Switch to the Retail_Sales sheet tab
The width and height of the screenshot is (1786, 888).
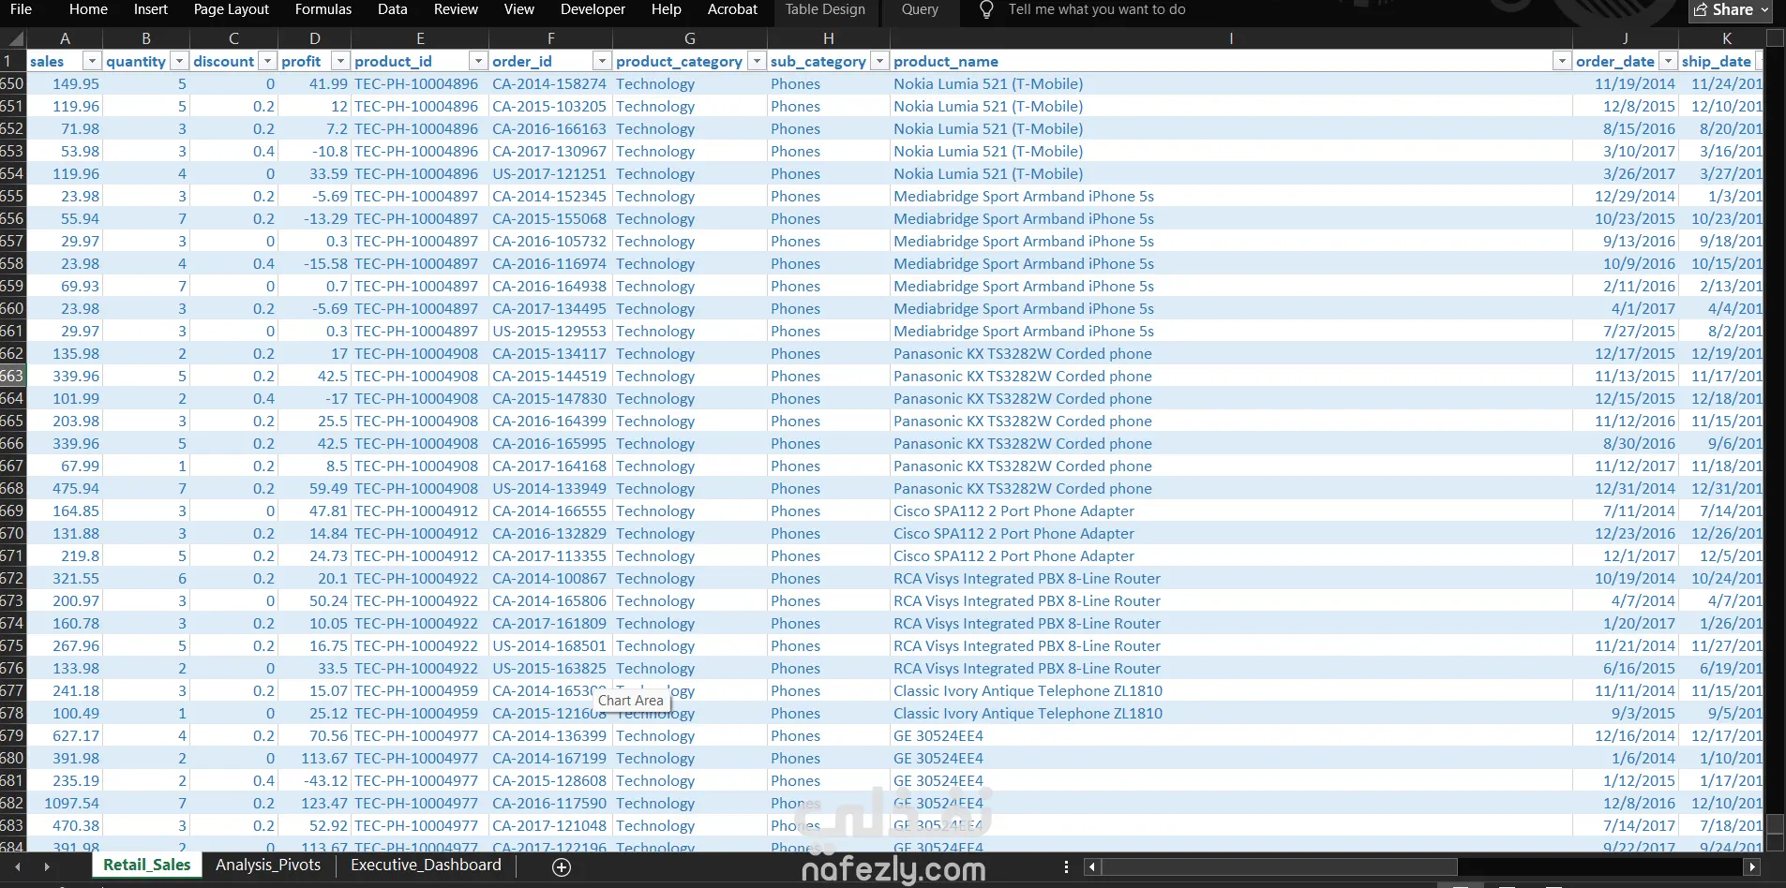click(147, 866)
